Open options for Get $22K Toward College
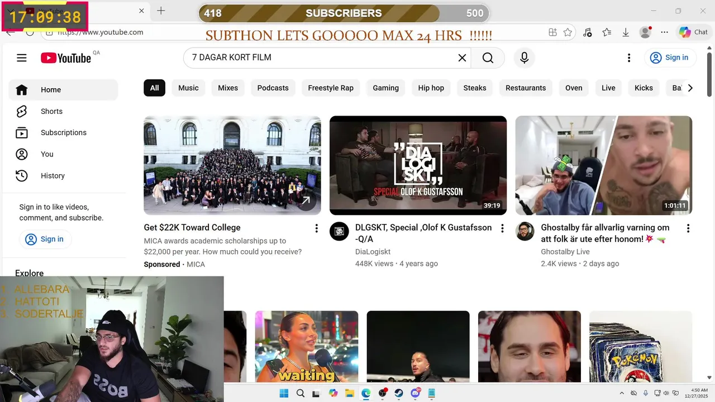Screen dimensions: 715x402 click(x=316, y=228)
